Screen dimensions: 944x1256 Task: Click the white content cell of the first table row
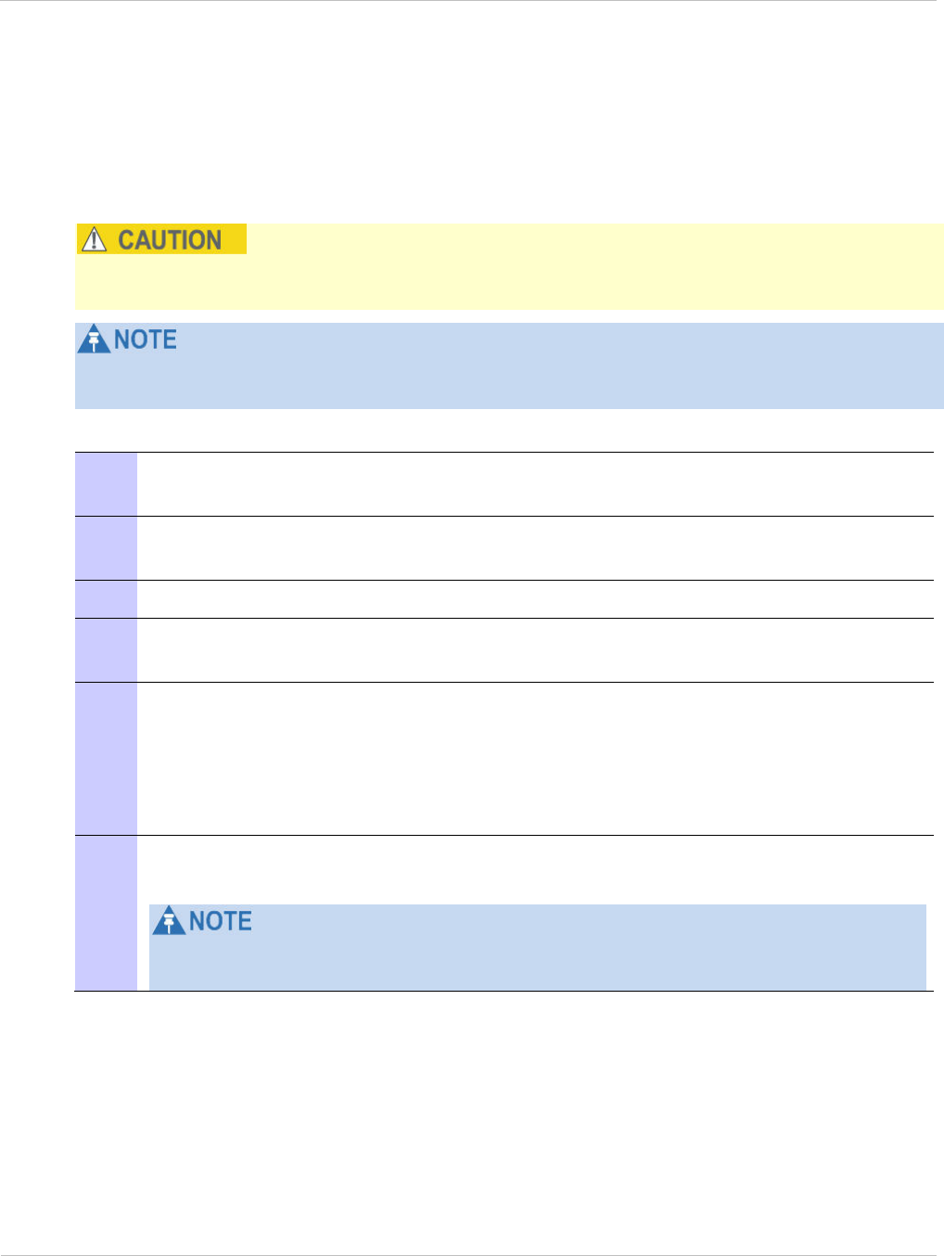point(535,484)
